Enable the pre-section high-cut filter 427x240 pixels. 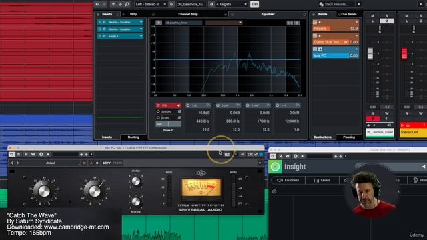coord(158,111)
